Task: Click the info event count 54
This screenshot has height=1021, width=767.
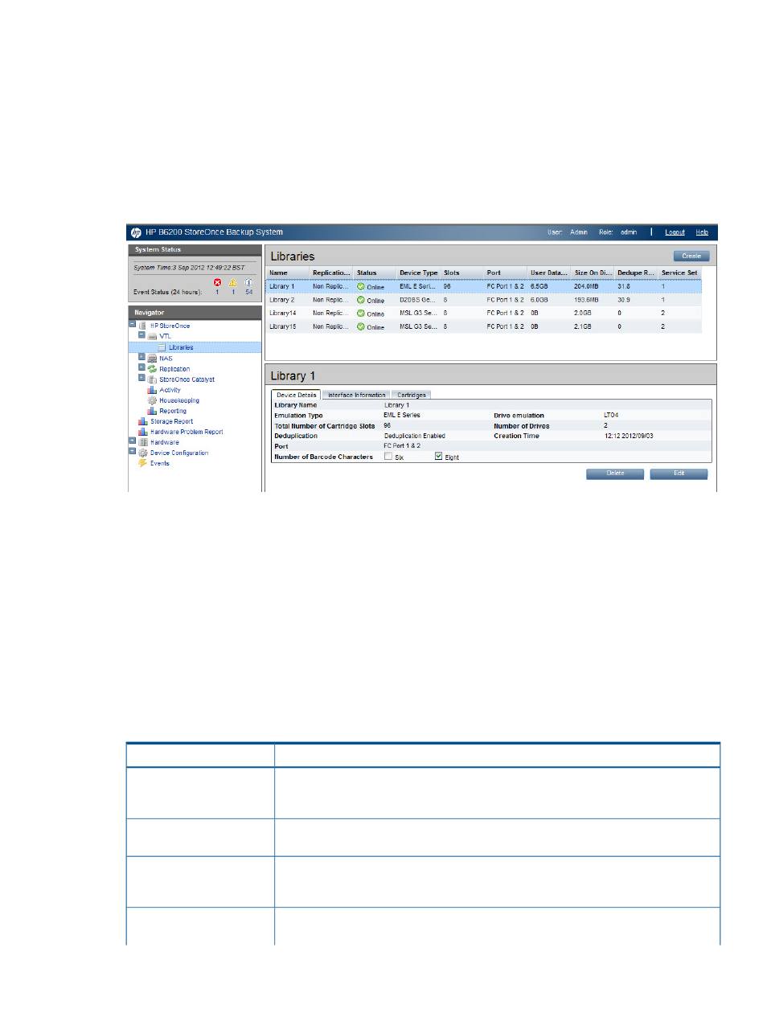Action: click(x=249, y=292)
